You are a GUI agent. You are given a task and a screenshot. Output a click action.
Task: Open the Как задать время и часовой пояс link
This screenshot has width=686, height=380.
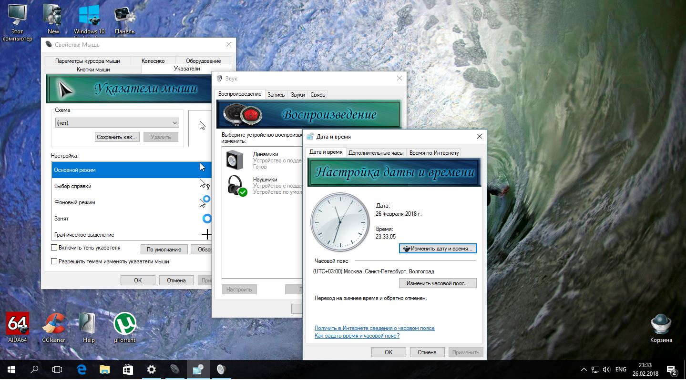click(357, 336)
